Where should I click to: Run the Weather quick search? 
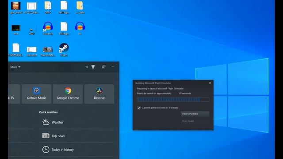pos(76,122)
